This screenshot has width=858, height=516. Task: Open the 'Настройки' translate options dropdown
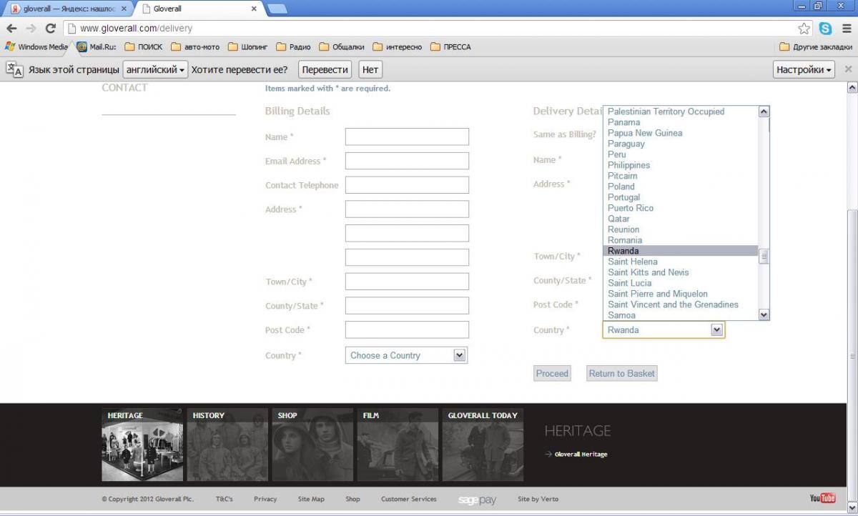pos(804,69)
